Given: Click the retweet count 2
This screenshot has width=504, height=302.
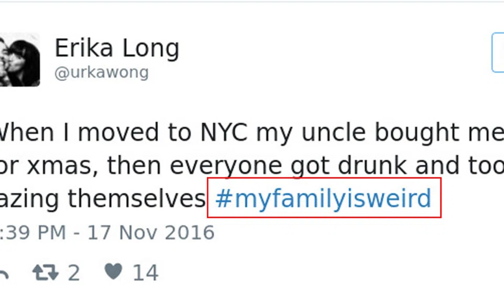Looking at the screenshot, I should [73, 273].
